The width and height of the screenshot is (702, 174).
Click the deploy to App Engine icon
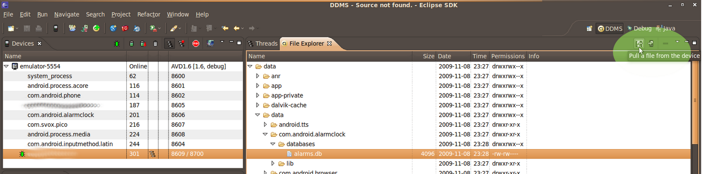137,28
